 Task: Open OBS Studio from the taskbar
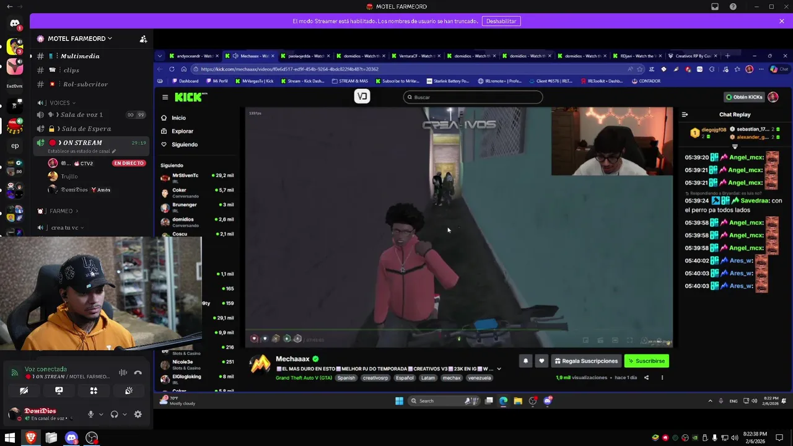(92, 438)
